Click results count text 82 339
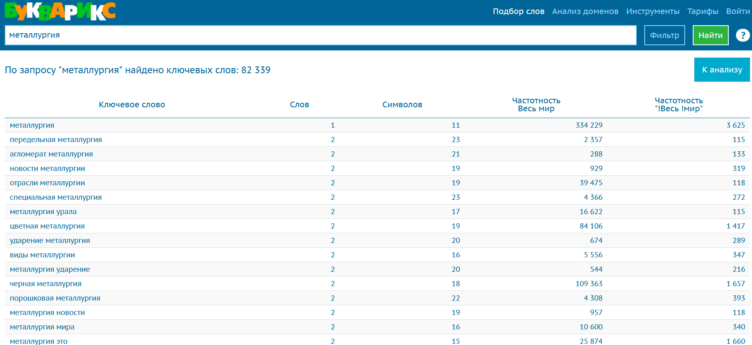Screen dimensions: 752x345 [x=256, y=70]
